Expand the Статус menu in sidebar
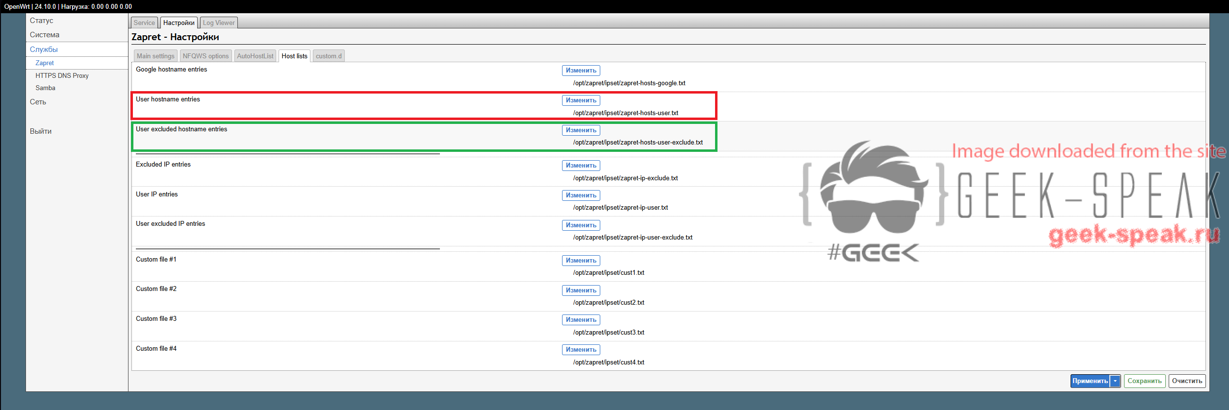This screenshot has height=410, width=1229. coord(42,21)
